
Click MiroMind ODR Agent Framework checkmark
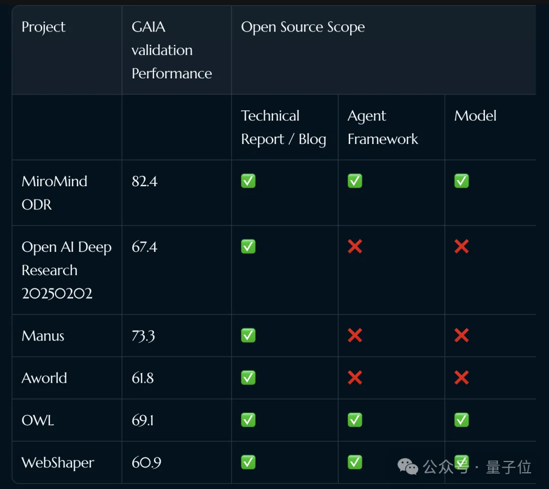click(x=355, y=181)
